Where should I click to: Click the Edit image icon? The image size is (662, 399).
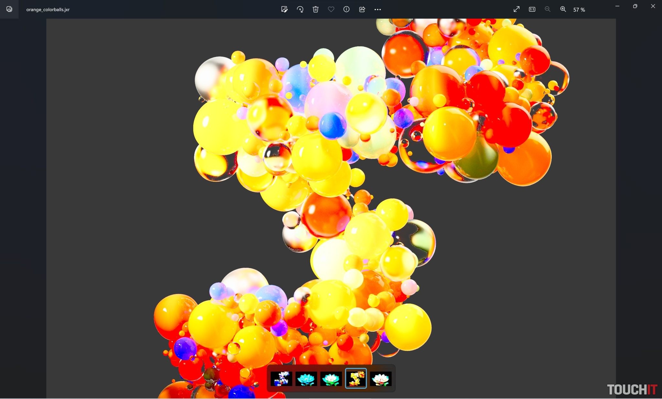click(x=284, y=9)
